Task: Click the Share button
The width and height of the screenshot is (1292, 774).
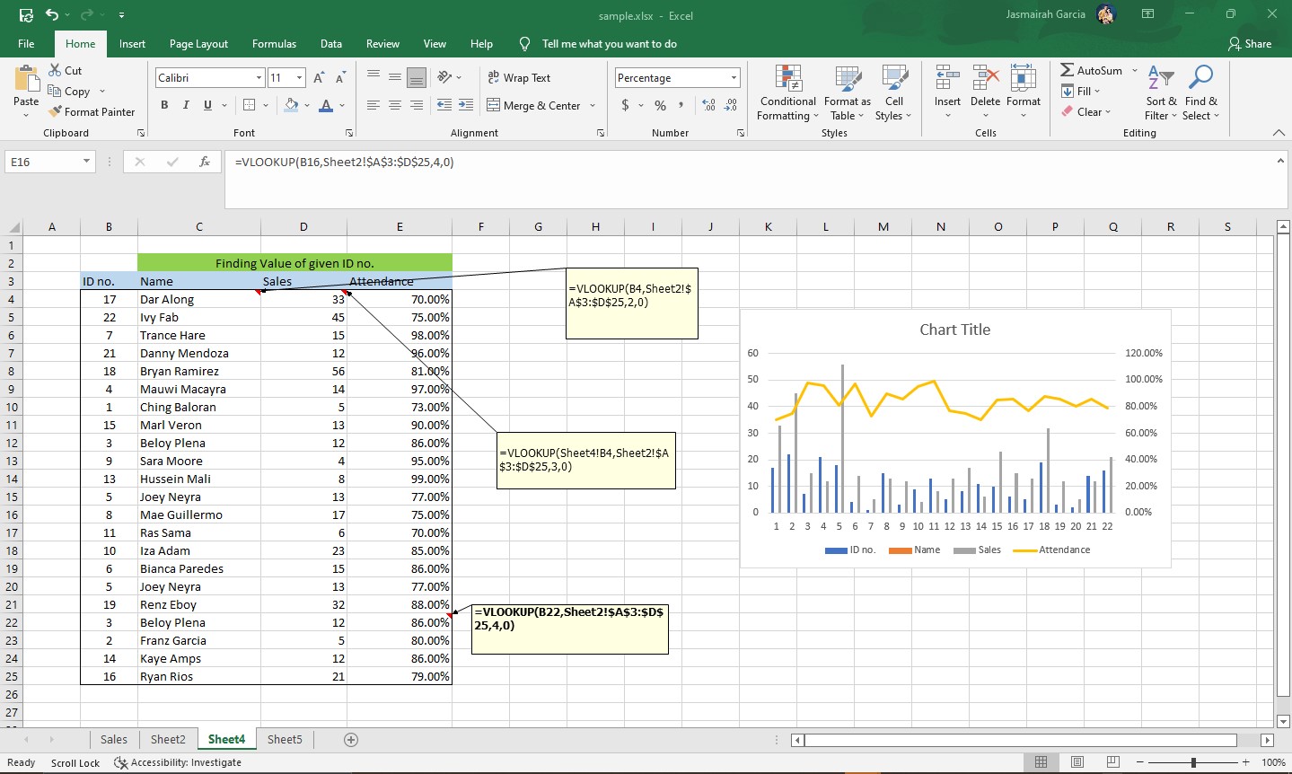Action: [1250, 43]
